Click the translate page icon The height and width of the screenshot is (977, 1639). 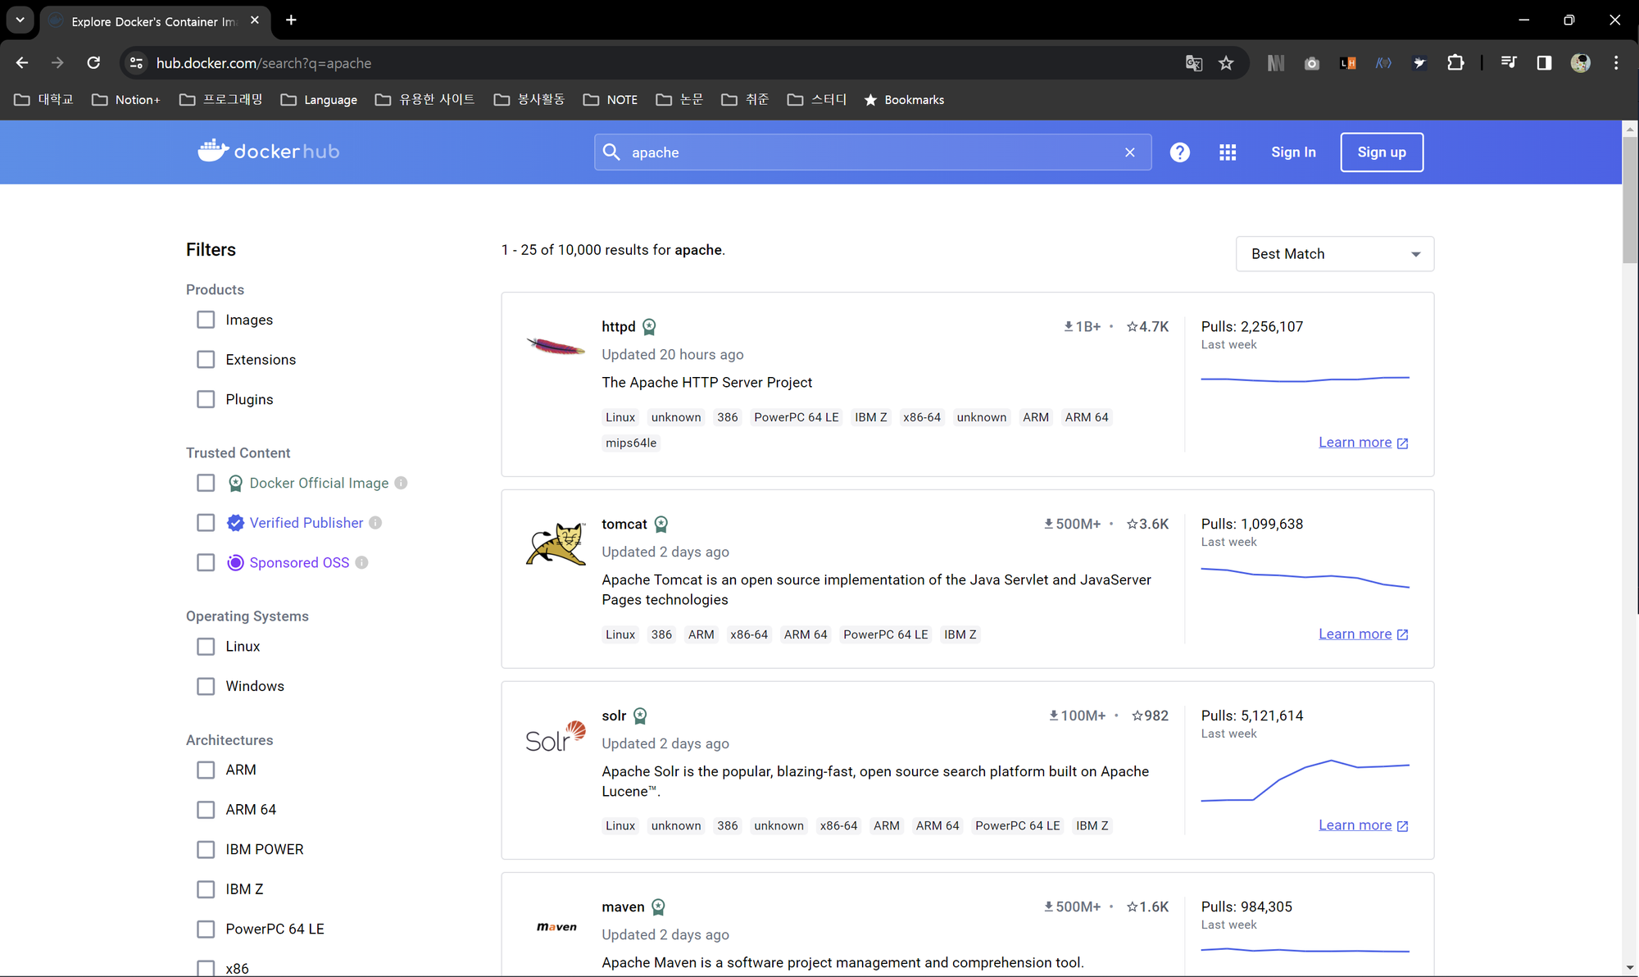[x=1194, y=63]
